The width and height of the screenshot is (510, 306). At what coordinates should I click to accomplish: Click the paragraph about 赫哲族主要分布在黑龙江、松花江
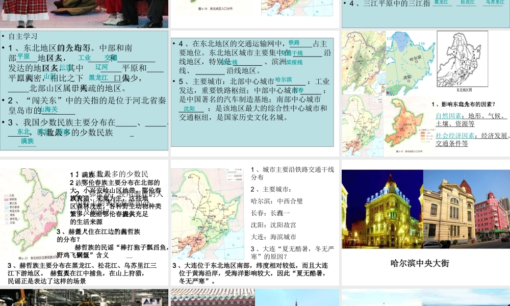82,273
